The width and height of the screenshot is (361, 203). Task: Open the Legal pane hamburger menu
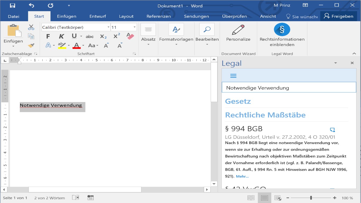point(233,76)
